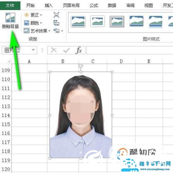Click the Insert Function fx button
This screenshot has height=173, width=173.
click(x=79, y=50)
